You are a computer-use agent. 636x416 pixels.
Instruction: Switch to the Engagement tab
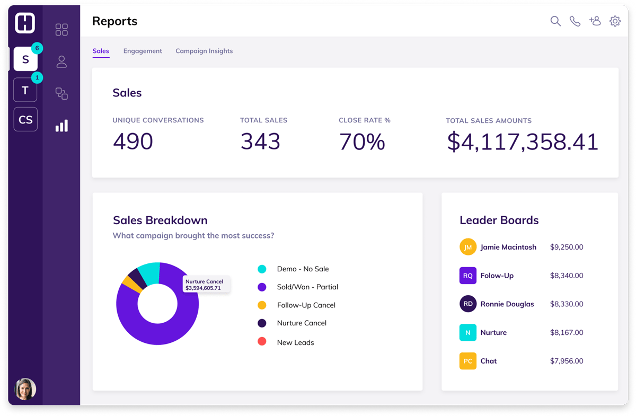(x=143, y=51)
